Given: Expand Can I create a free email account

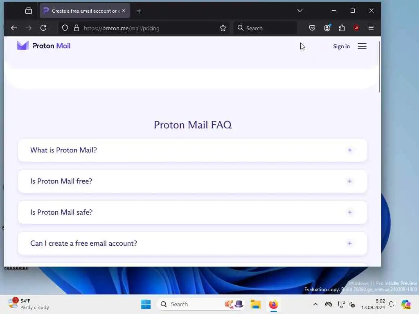Looking at the screenshot, I should 192,243.
